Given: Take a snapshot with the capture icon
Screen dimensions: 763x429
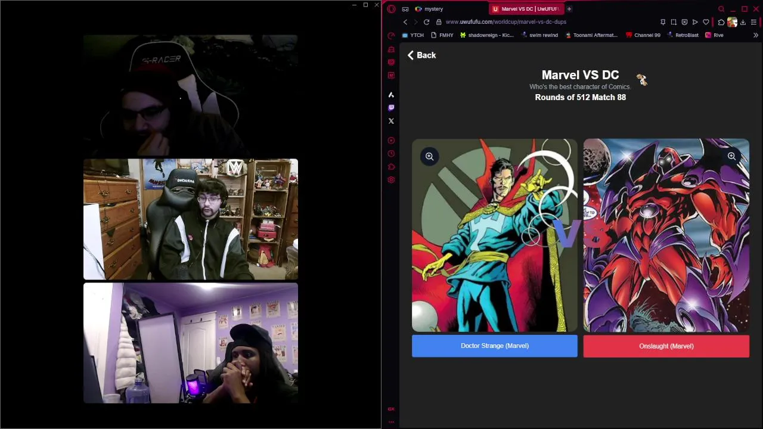Looking at the screenshot, I should (x=674, y=22).
